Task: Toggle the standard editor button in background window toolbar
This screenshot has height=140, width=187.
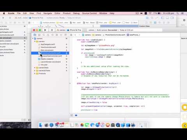Action: [x=147, y=18]
